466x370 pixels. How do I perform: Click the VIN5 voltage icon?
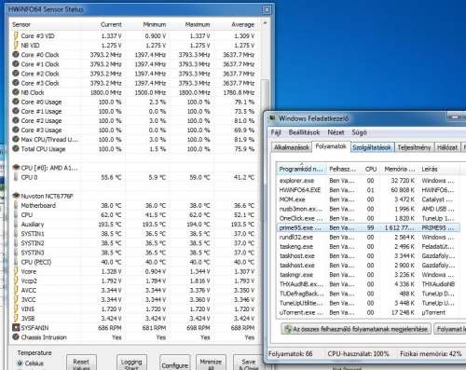click(16, 309)
